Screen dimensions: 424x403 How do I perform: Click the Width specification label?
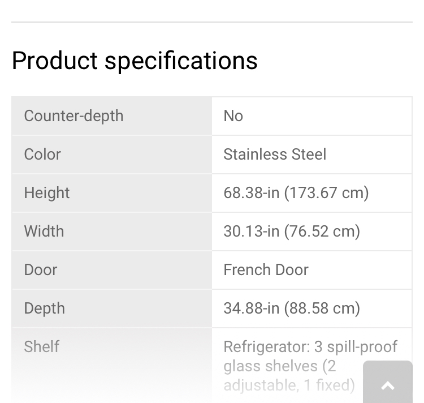44,231
